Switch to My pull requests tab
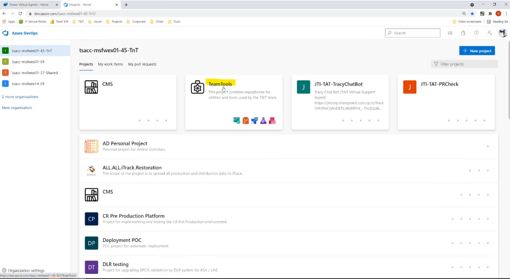 tap(142, 64)
